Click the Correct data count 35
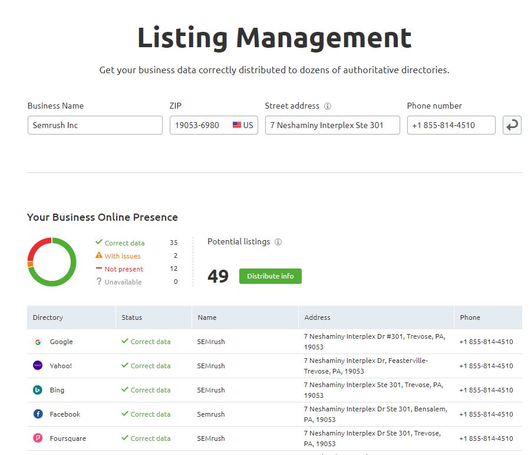This screenshot has height=455, width=531. tap(174, 243)
